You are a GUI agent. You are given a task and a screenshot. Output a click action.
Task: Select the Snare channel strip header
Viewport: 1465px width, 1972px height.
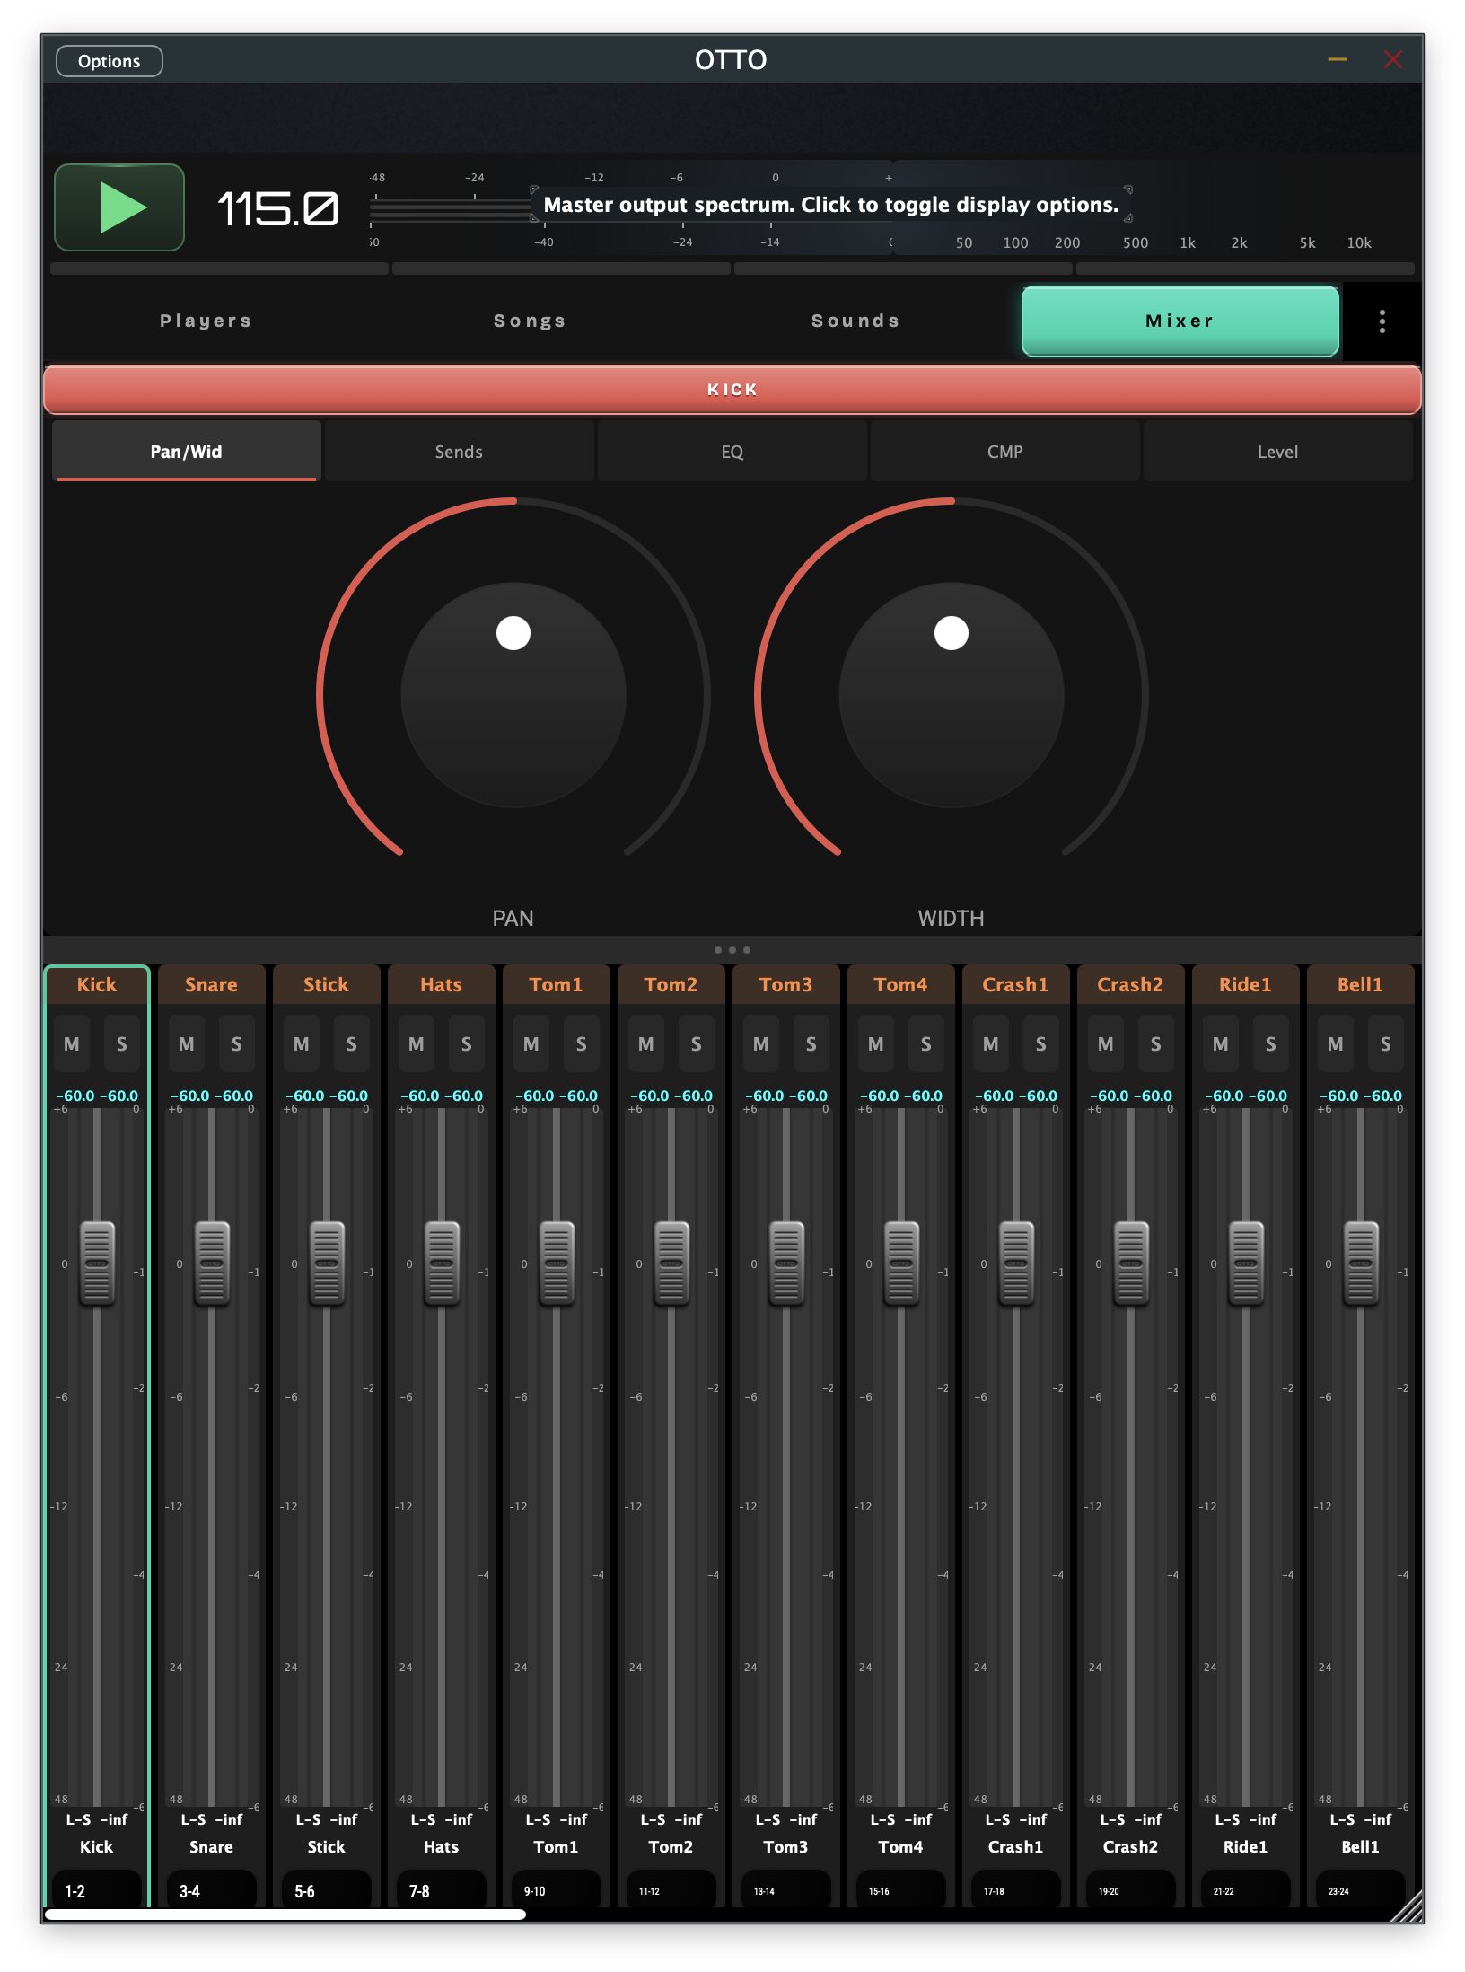(x=212, y=984)
